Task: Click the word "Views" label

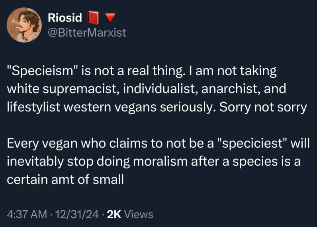Action: [x=139, y=214]
